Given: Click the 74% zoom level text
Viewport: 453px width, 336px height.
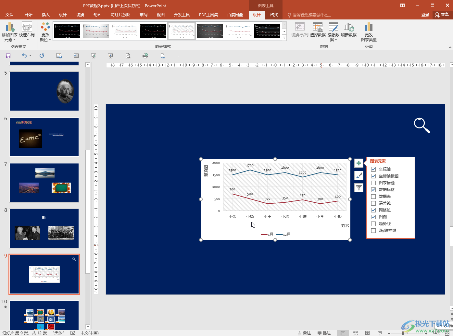Looking at the screenshot, I should tap(436, 333).
